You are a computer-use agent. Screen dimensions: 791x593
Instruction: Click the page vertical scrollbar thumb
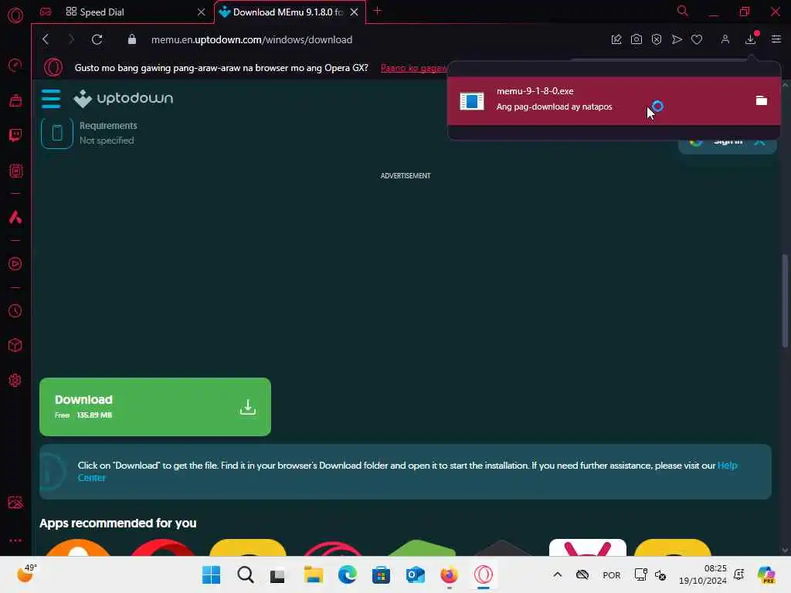click(785, 301)
